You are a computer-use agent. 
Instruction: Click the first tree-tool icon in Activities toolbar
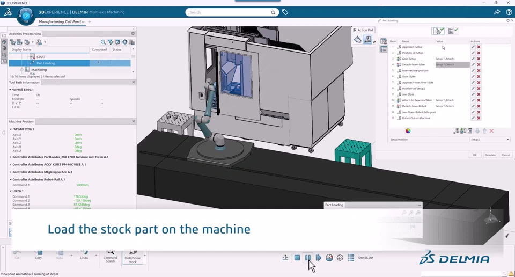[x=12, y=42]
